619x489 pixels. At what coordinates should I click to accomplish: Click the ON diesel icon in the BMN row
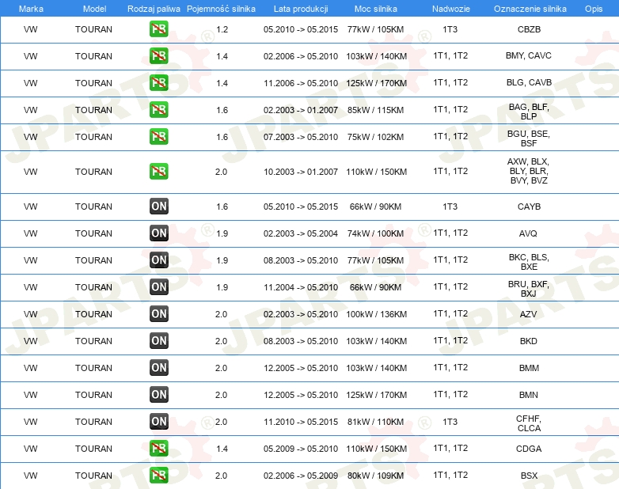pos(158,394)
